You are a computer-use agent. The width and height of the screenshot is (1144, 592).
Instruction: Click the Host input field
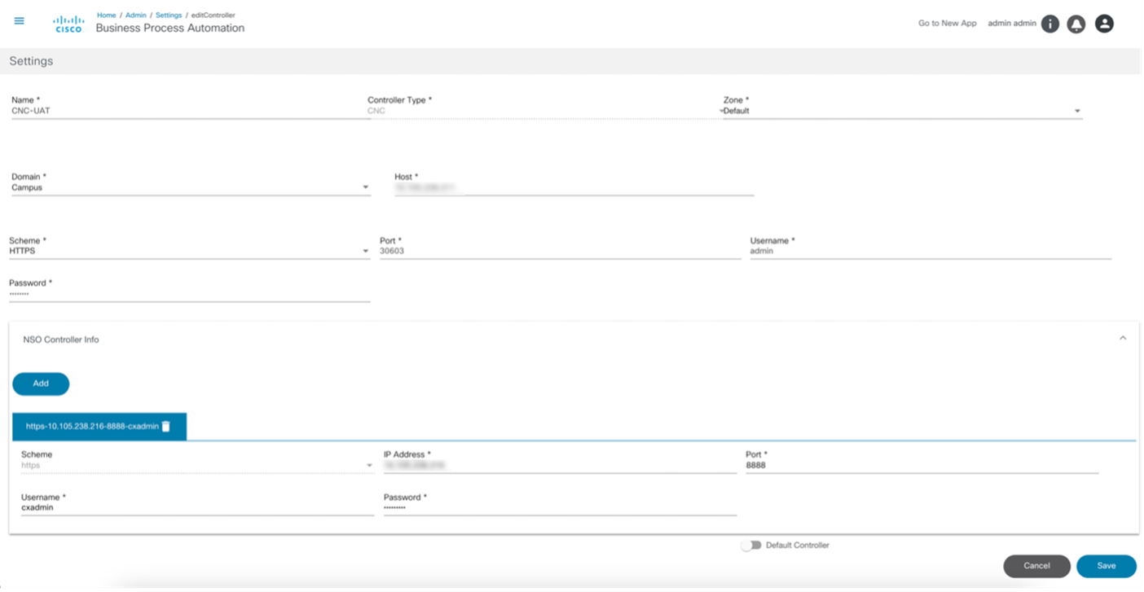(574, 187)
